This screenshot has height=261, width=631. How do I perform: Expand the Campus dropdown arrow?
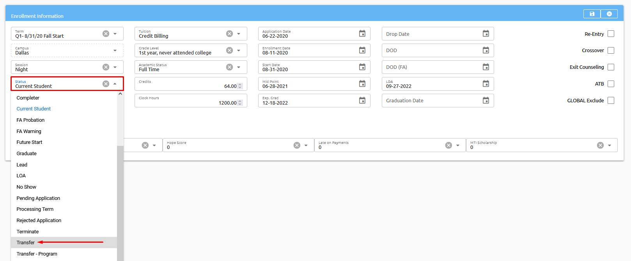tap(115, 51)
